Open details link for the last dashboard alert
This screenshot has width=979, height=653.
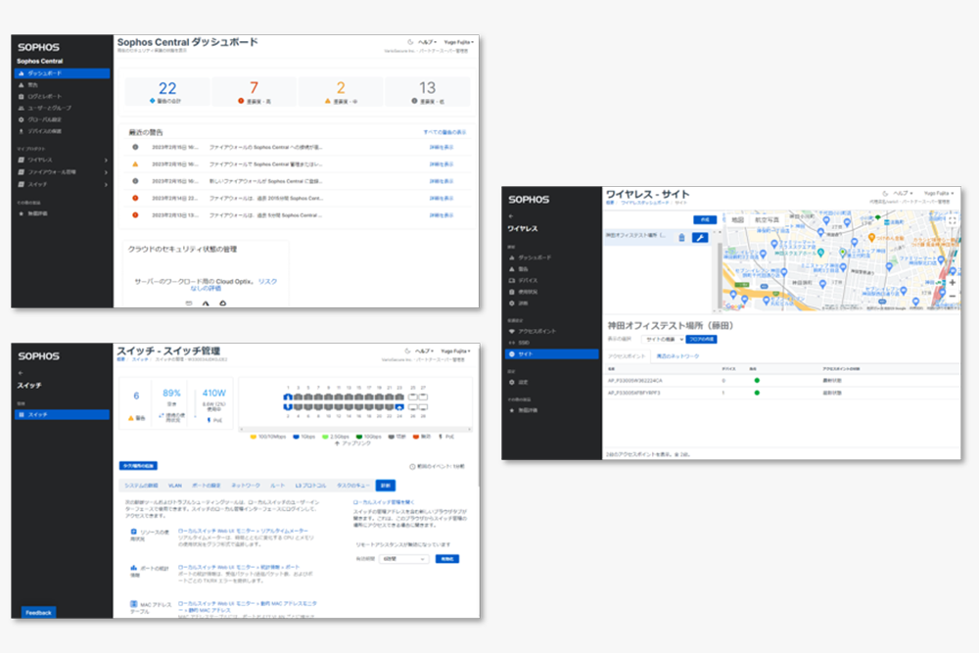pos(442,215)
